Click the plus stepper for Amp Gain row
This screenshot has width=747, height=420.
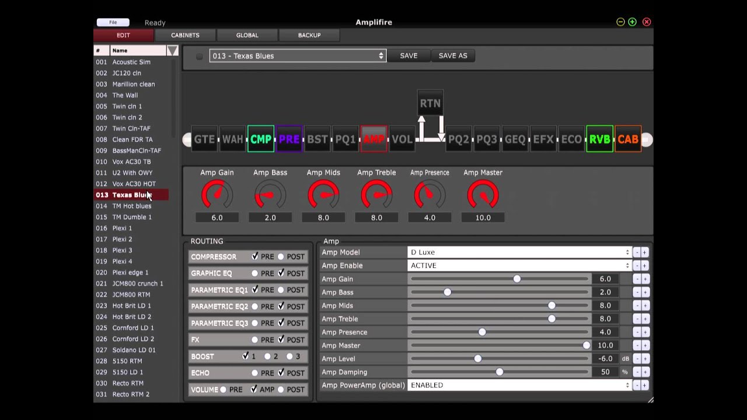pos(644,279)
